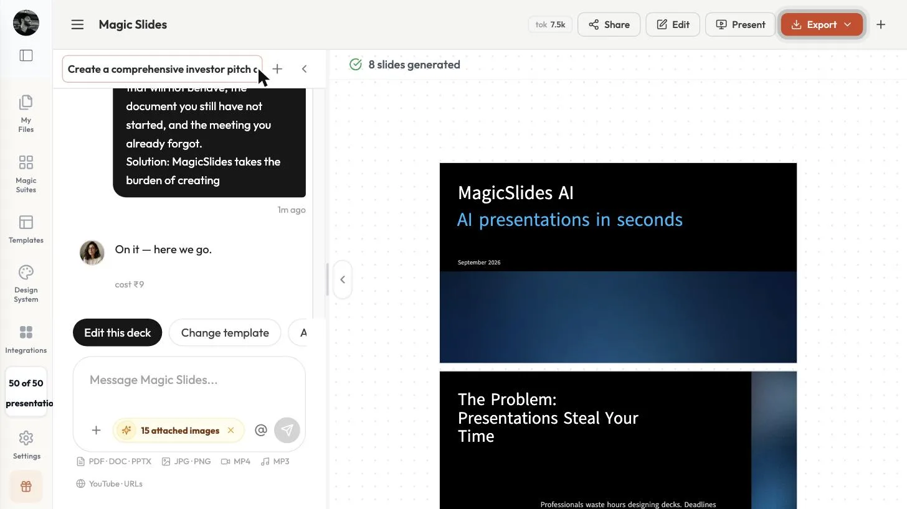This screenshot has height=509, width=907.
Task: Click September 2026 date on slide
Action: 479,263
